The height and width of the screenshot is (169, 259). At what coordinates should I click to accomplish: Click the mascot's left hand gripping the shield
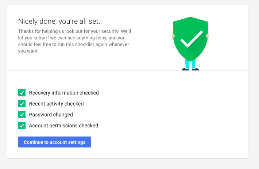(x=173, y=36)
